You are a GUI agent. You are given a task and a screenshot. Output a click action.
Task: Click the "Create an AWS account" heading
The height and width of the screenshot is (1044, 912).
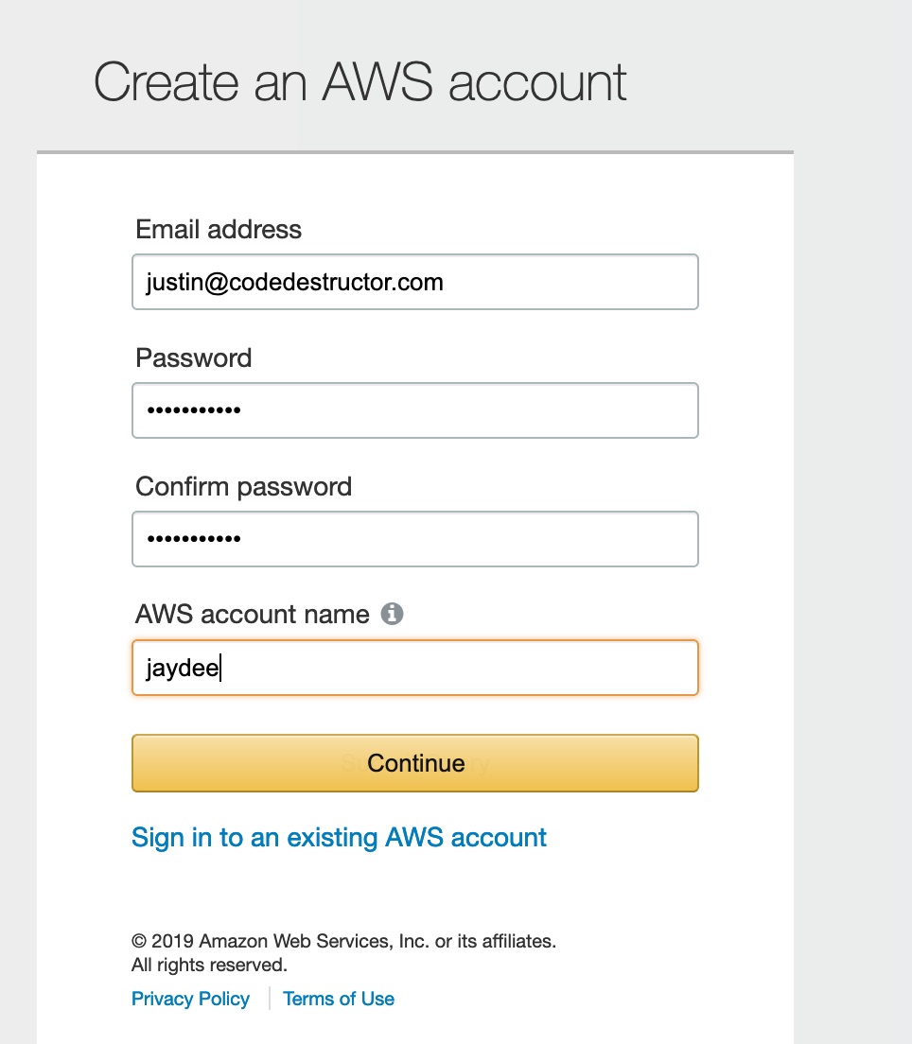(x=360, y=82)
